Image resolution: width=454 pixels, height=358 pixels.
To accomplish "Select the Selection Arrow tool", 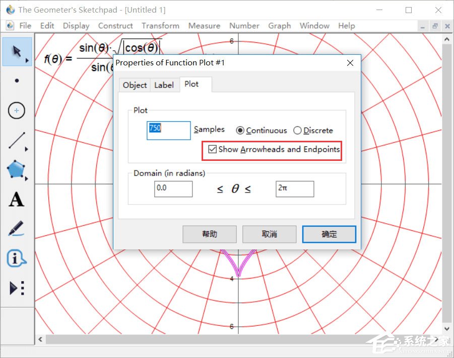I will pyautogui.click(x=17, y=52).
